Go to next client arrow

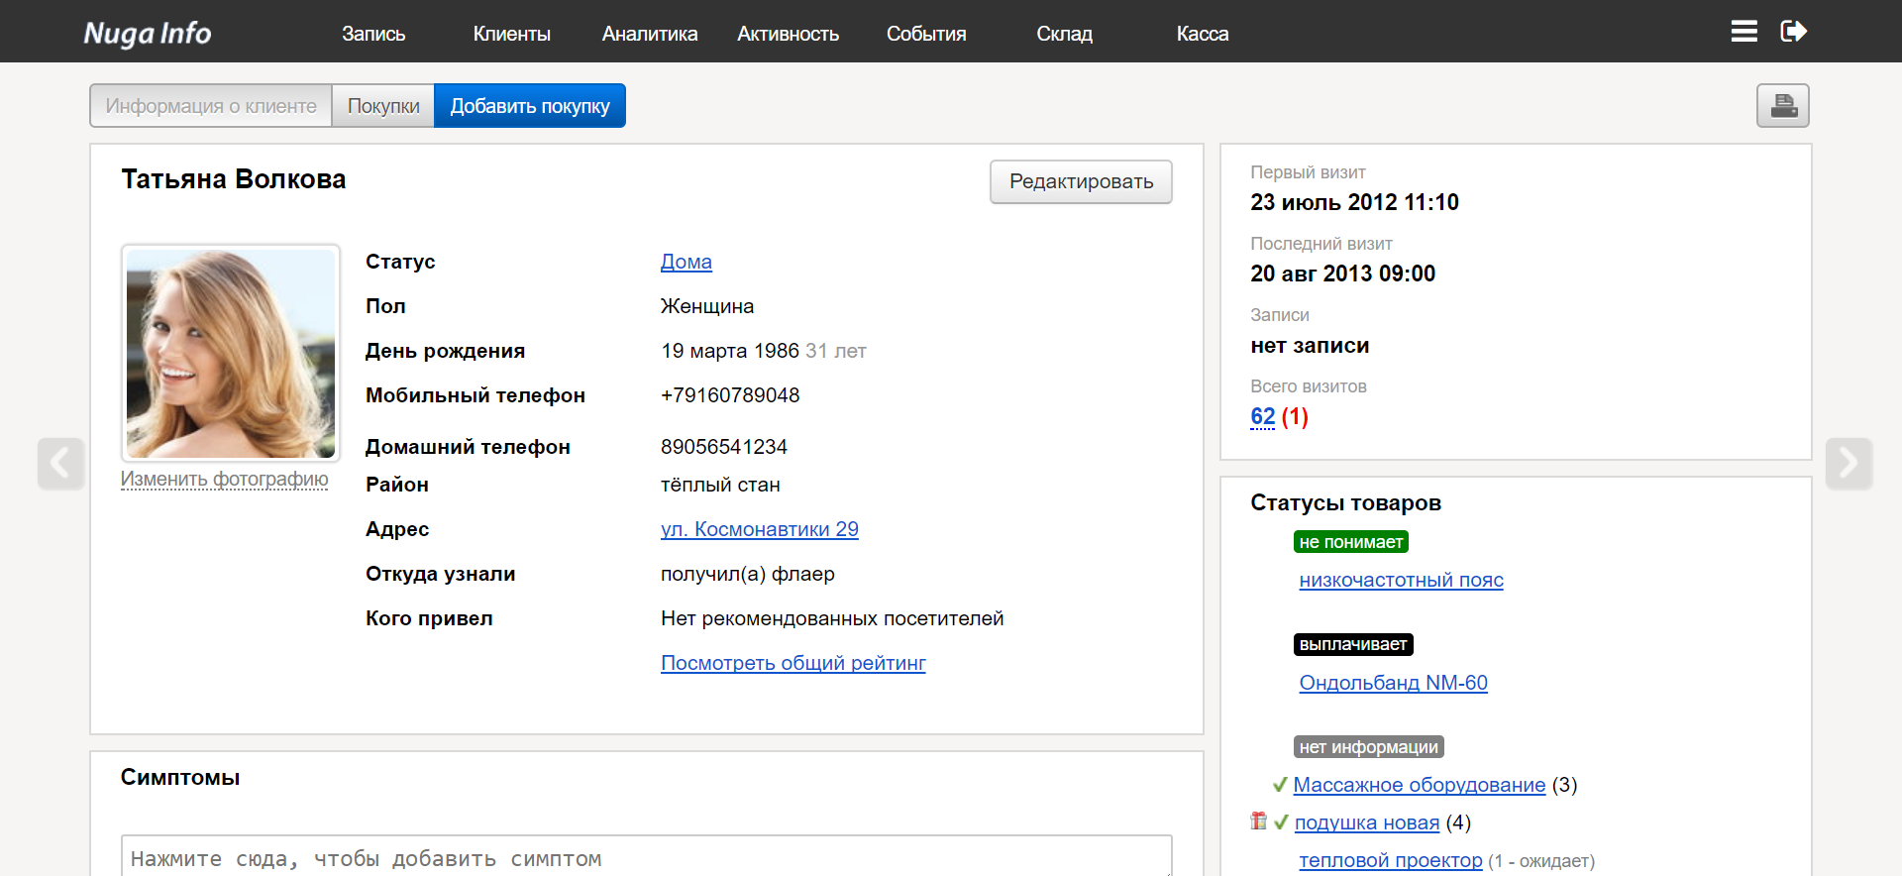(x=1848, y=463)
